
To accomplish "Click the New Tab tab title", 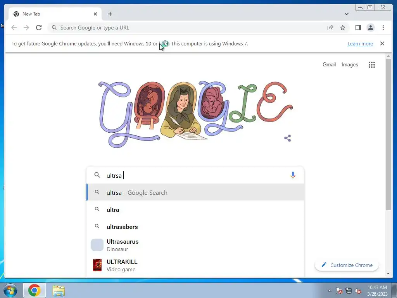I will (x=31, y=14).
